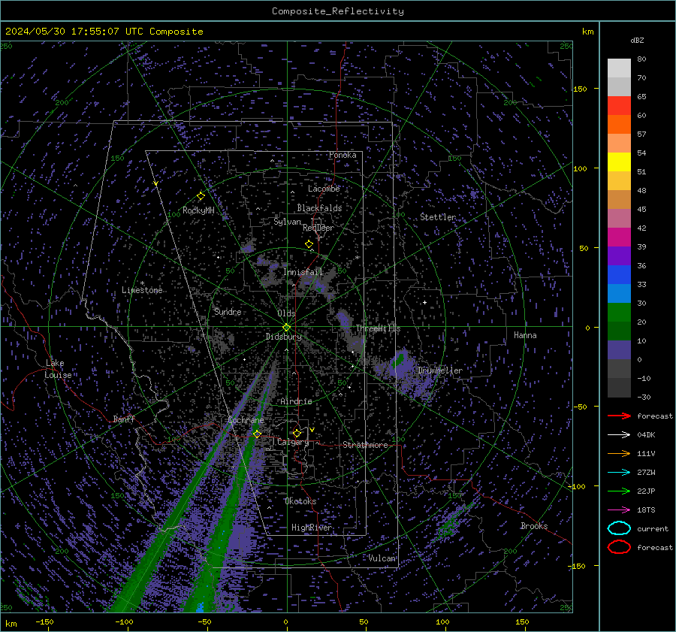
Task: Click the Strathmore city label
Action: [x=365, y=445]
